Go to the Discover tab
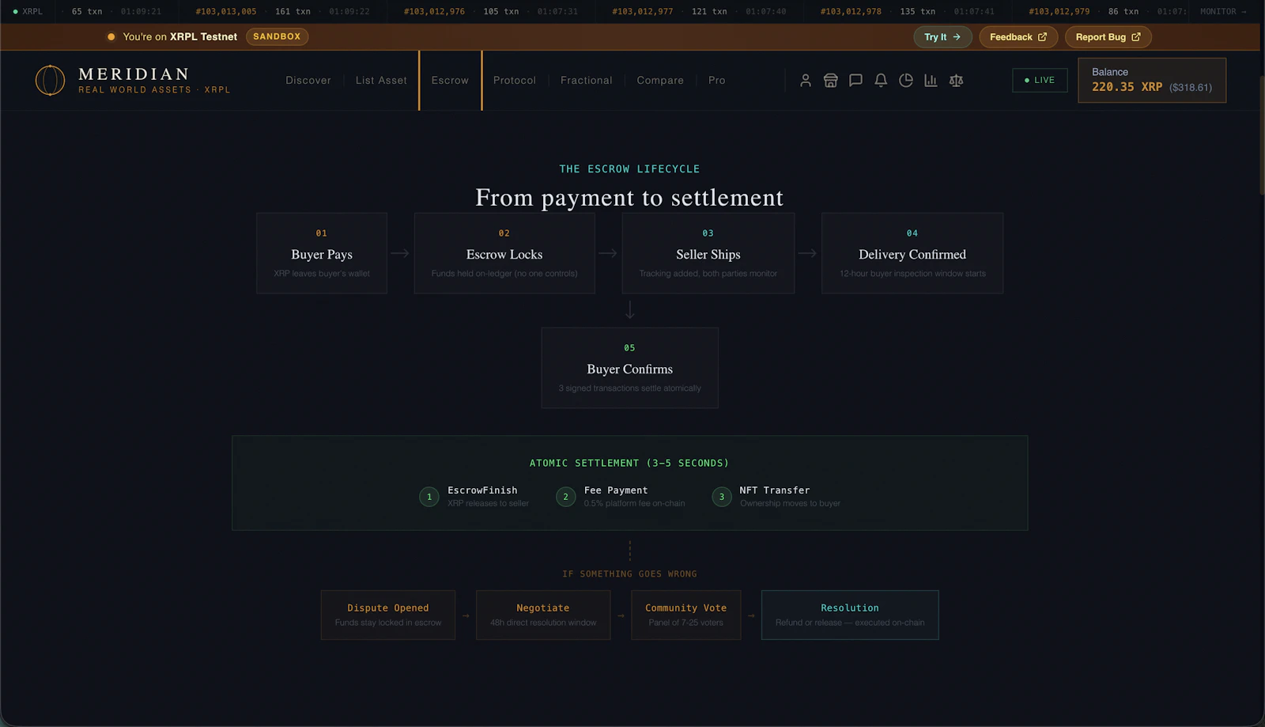1265x727 pixels. [x=308, y=81]
